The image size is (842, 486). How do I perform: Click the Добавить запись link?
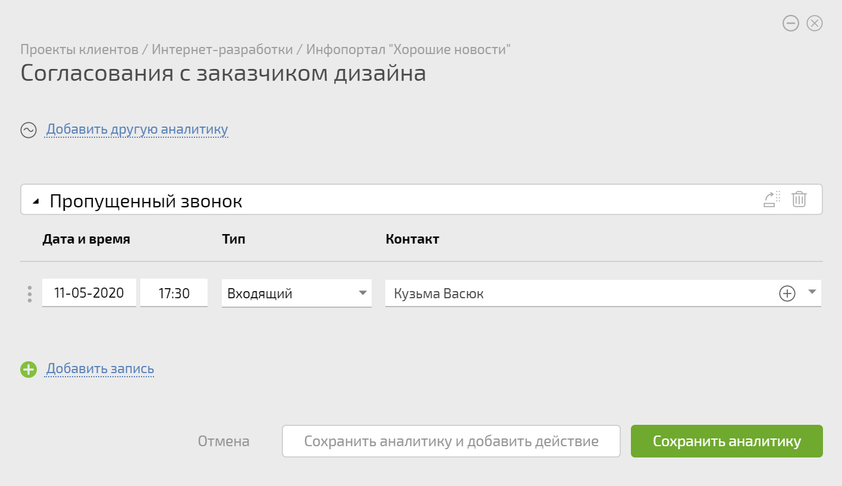tap(100, 369)
